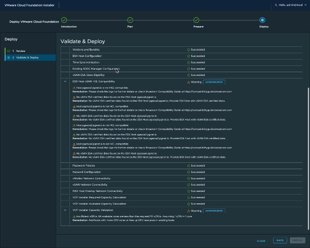Click success icon for Existing SDDC Manager Configuration
This screenshot has height=248, width=310.
click(x=189, y=69)
